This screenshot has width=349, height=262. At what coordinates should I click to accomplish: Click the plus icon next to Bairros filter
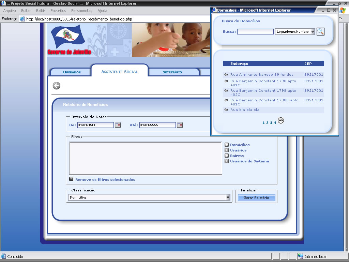[x=227, y=156]
